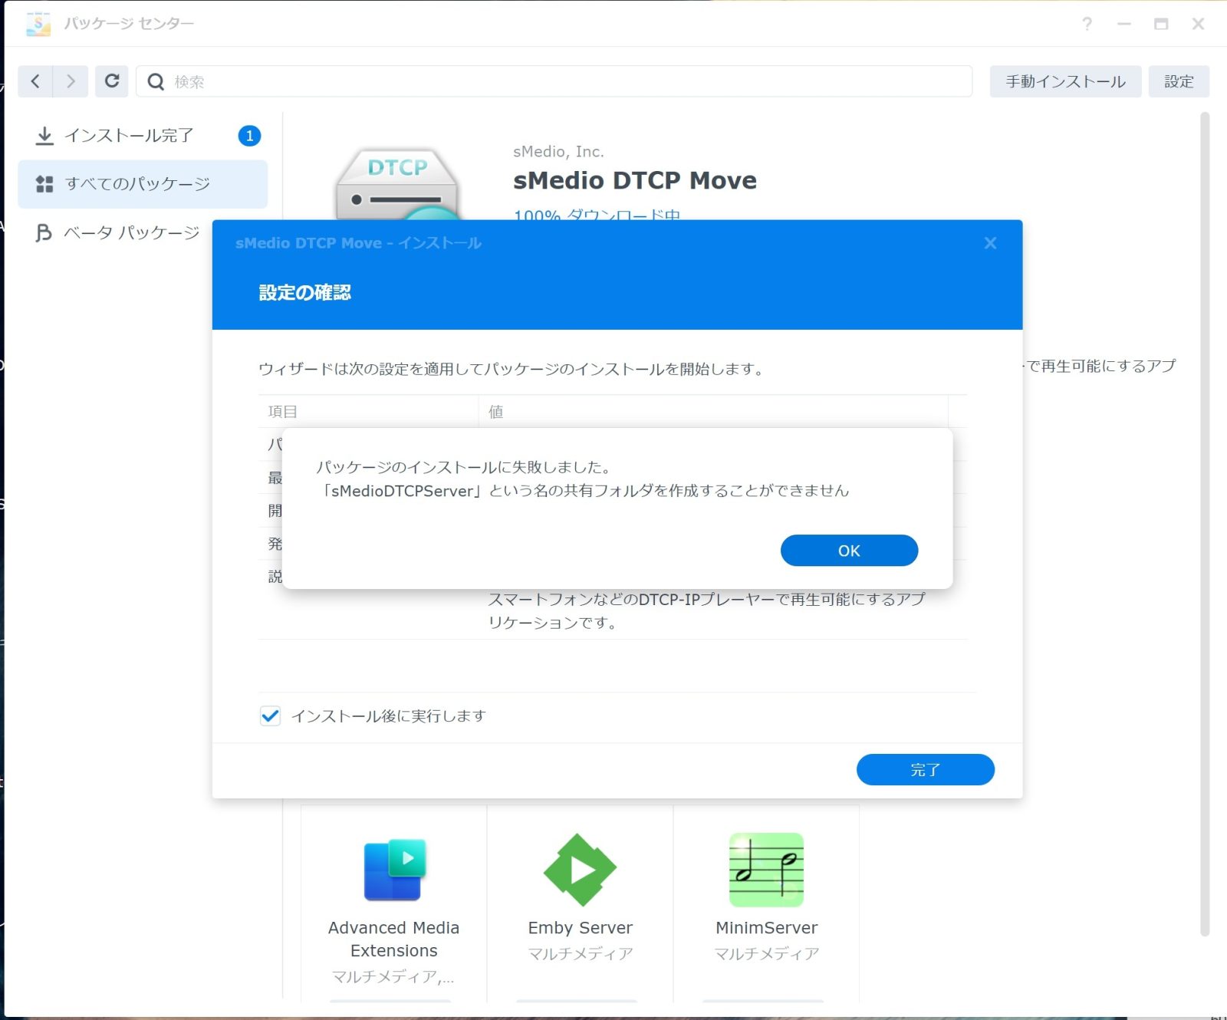The width and height of the screenshot is (1227, 1020).
Task: Click the 手動インストール button
Action: coord(1065,81)
